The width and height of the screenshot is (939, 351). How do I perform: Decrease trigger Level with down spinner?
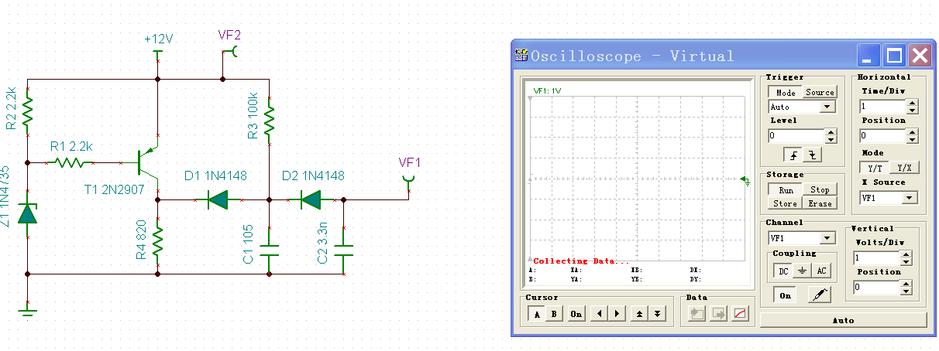click(831, 140)
